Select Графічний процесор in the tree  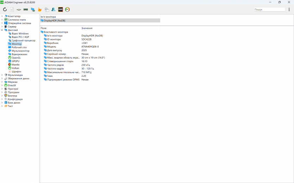click(x=24, y=40)
